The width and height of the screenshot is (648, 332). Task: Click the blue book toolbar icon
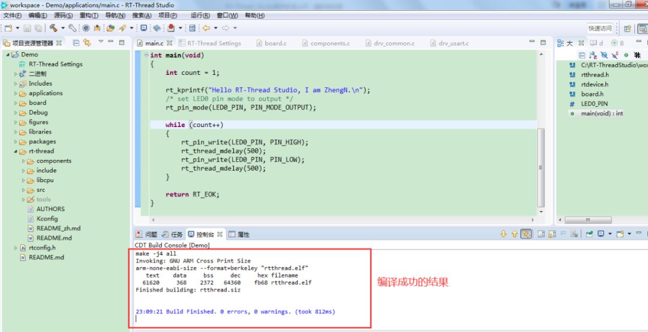click(157, 28)
